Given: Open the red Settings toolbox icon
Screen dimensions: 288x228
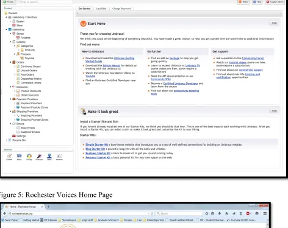Looking at the screenshot, I should (x=14, y=136).
